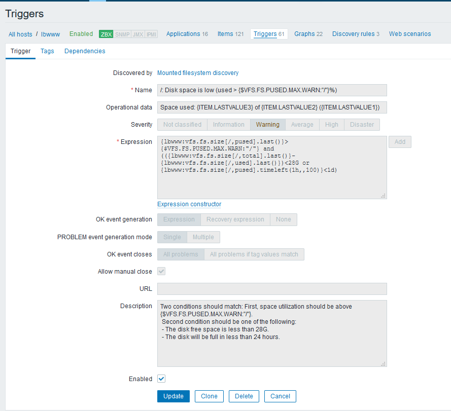The width and height of the screenshot is (451, 411).
Task: Click the Delete button
Action: click(x=244, y=396)
